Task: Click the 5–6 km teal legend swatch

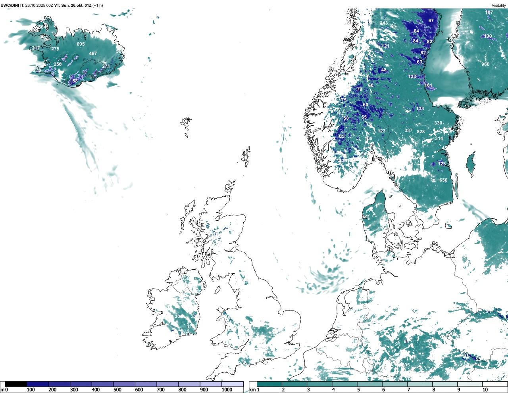Action: (x=369, y=384)
